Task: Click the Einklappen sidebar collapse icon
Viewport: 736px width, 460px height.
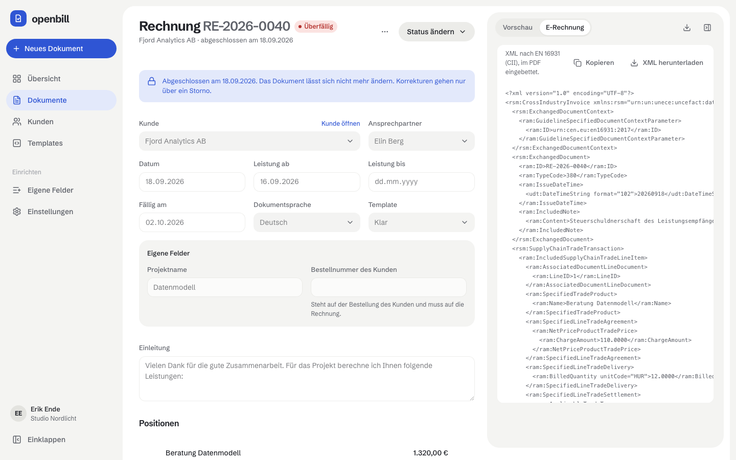Action: (17, 440)
